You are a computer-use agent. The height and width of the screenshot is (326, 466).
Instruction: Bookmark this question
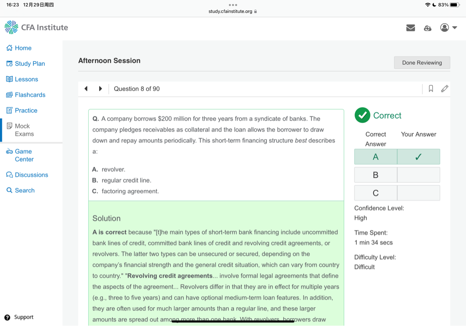tap(431, 89)
